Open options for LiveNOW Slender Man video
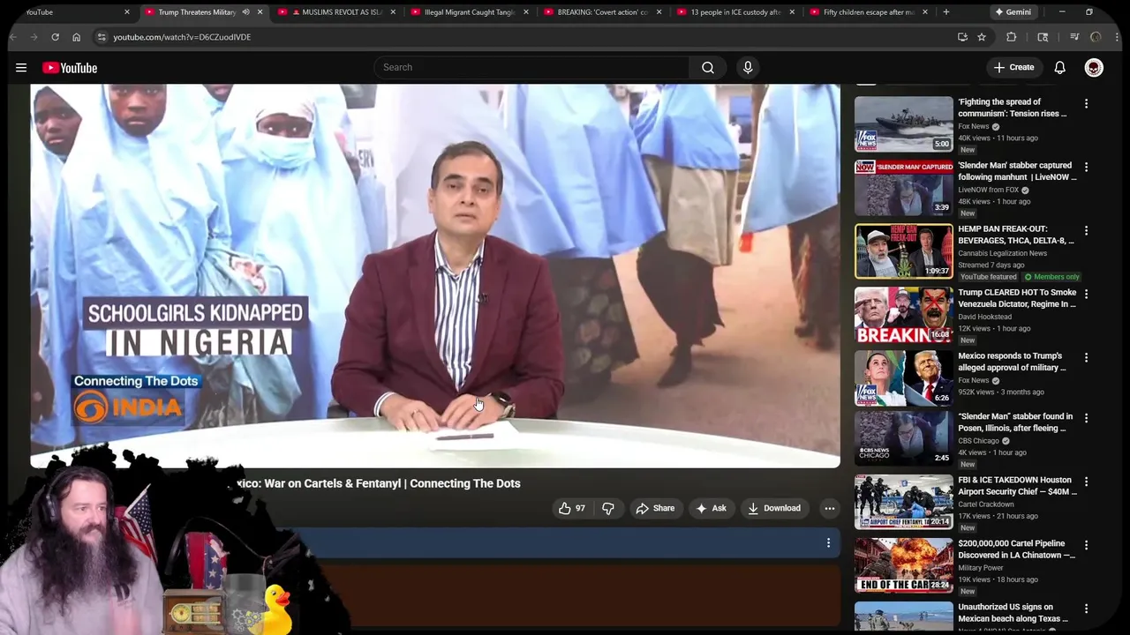The width and height of the screenshot is (1130, 635). tap(1087, 168)
